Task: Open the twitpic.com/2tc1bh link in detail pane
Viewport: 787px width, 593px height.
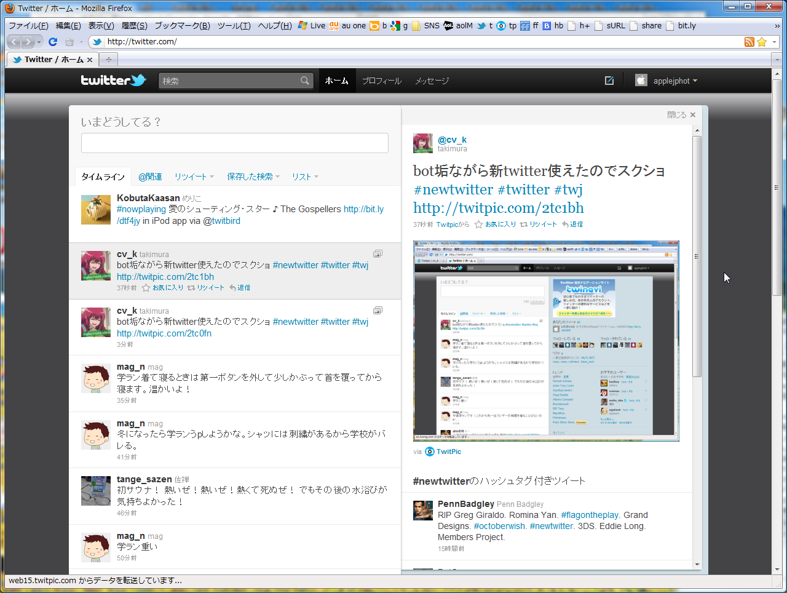Action: tap(499, 208)
